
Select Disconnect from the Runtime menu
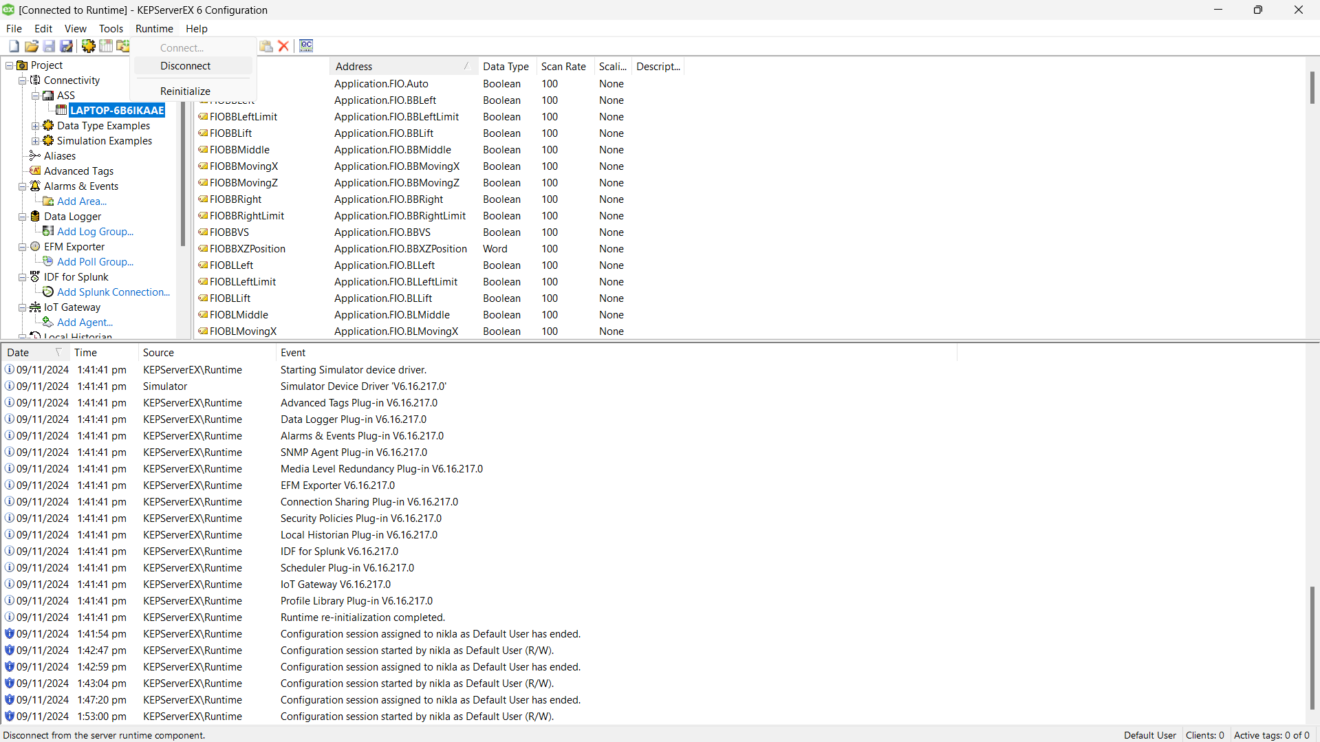click(x=186, y=65)
